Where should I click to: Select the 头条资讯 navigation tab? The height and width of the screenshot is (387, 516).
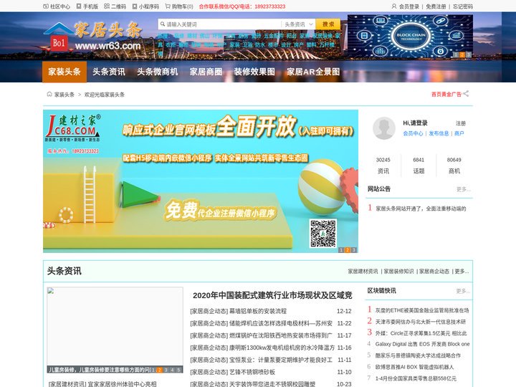109,72
